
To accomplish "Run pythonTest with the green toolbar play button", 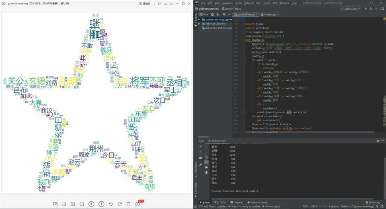I will pos(365,8).
